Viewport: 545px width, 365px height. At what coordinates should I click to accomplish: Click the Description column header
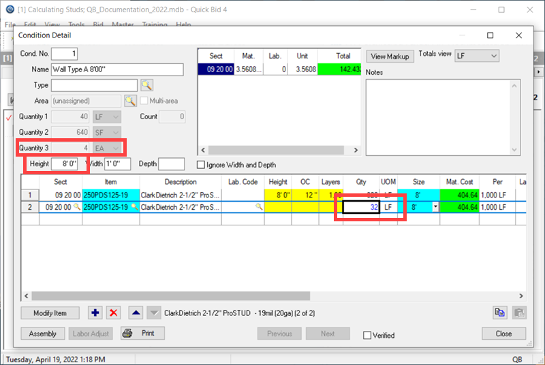click(x=181, y=182)
